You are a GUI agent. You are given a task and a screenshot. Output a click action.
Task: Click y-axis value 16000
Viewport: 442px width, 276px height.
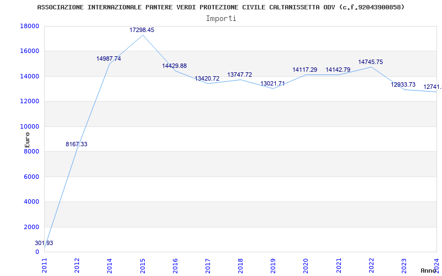(x=30, y=51)
